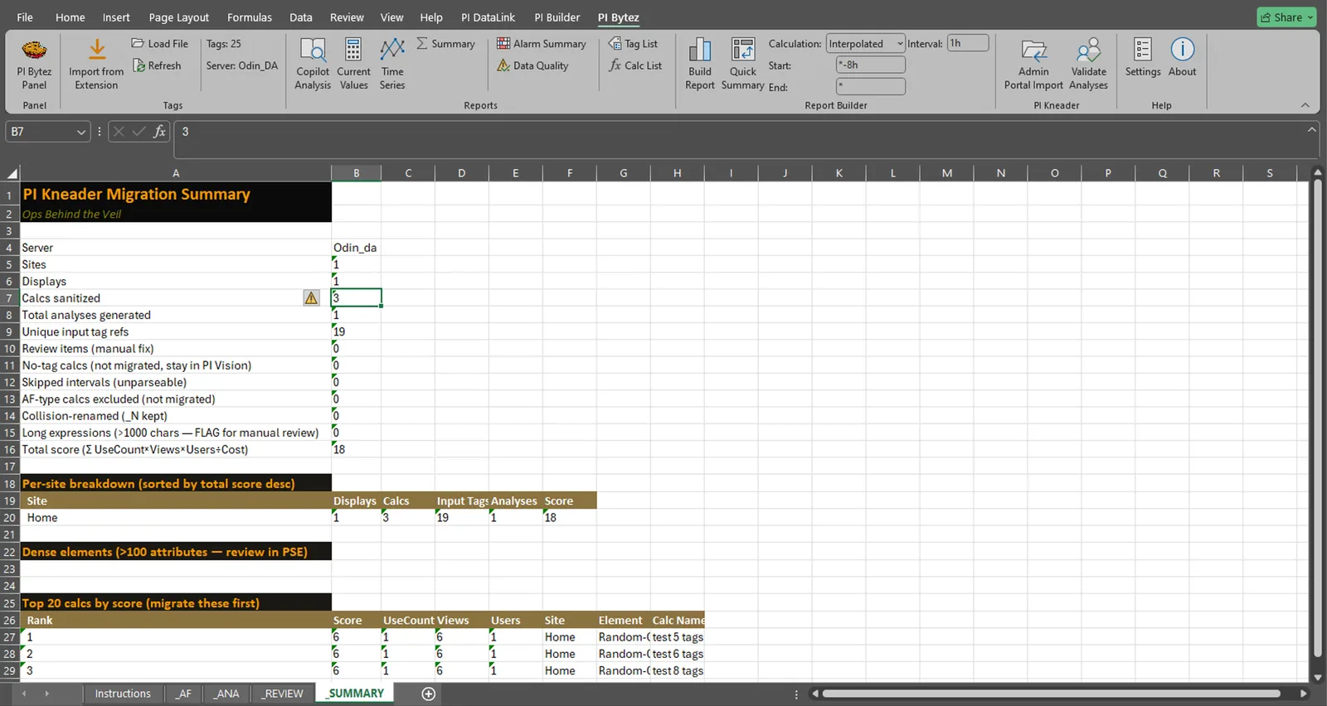Open the Data ribbon tab
The height and width of the screenshot is (706, 1327).
[301, 17]
